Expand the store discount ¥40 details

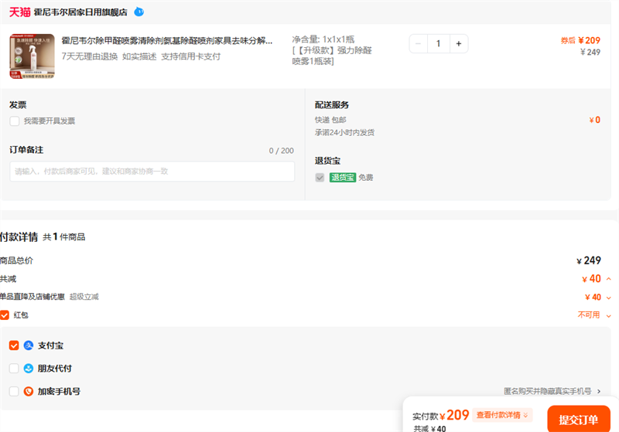[608, 298]
